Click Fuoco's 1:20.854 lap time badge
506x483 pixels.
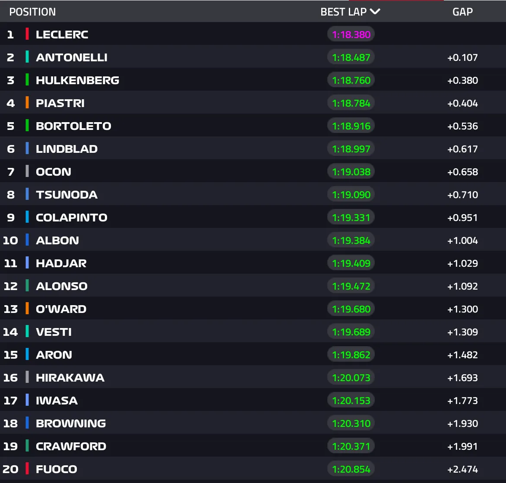click(x=351, y=469)
